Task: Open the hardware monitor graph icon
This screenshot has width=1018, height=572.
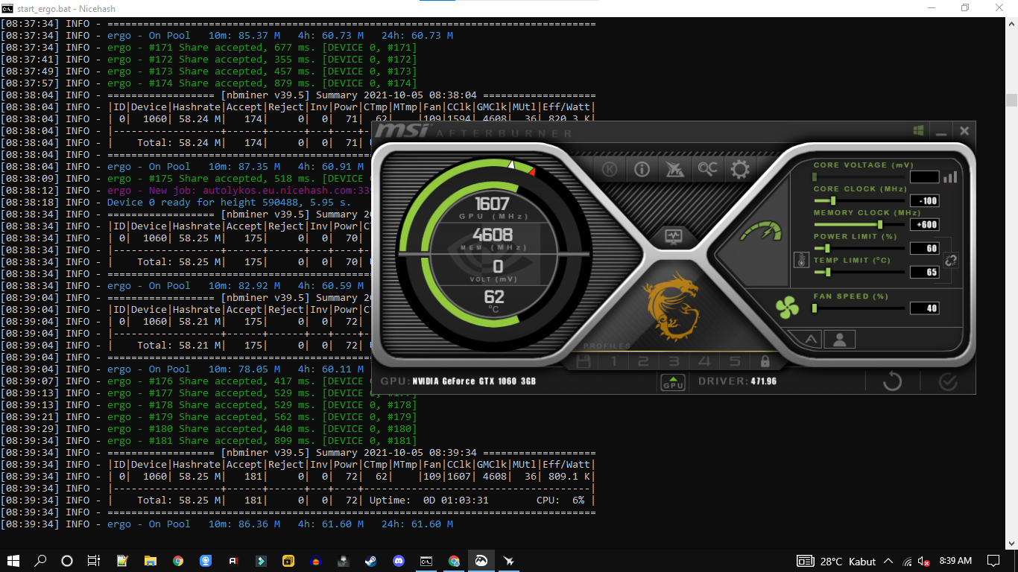Action: 674,237
